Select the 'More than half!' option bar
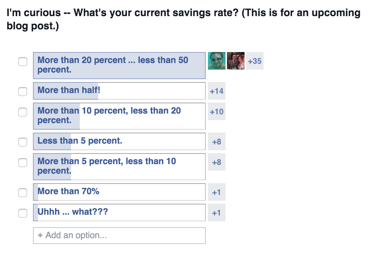This screenshot has height=255, width=369. point(119,90)
